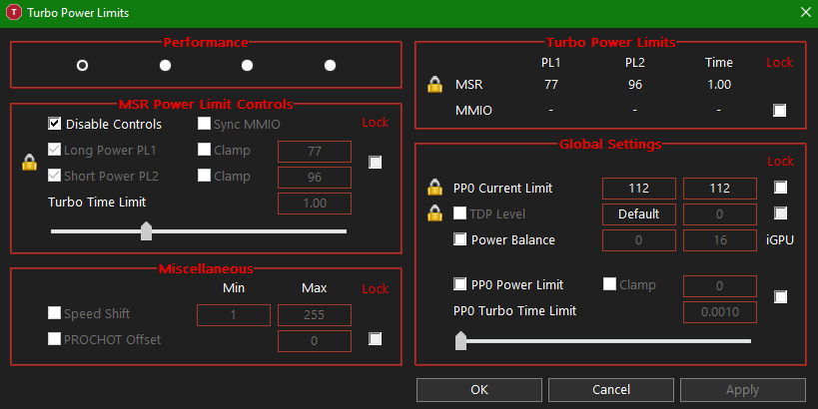Enable the TDP Level checkbox
This screenshot has height=409, width=818.
point(459,213)
